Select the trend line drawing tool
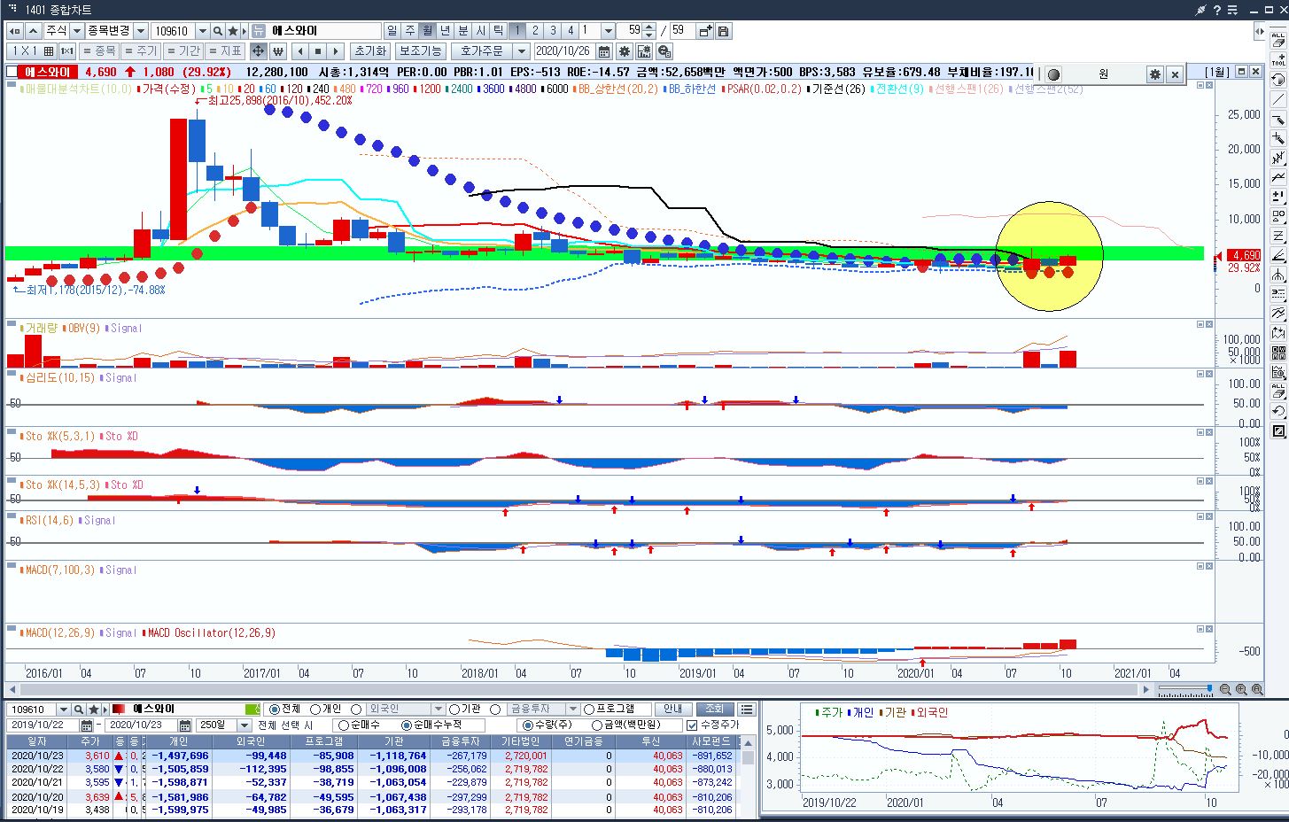1289x822 pixels. tap(1277, 100)
